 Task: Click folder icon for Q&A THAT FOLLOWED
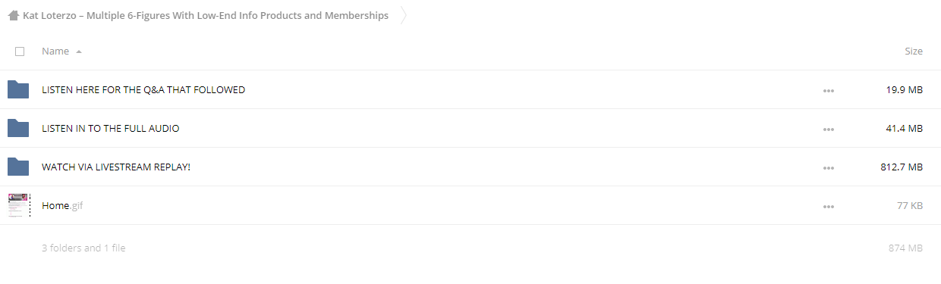pyautogui.click(x=18, y=89)
